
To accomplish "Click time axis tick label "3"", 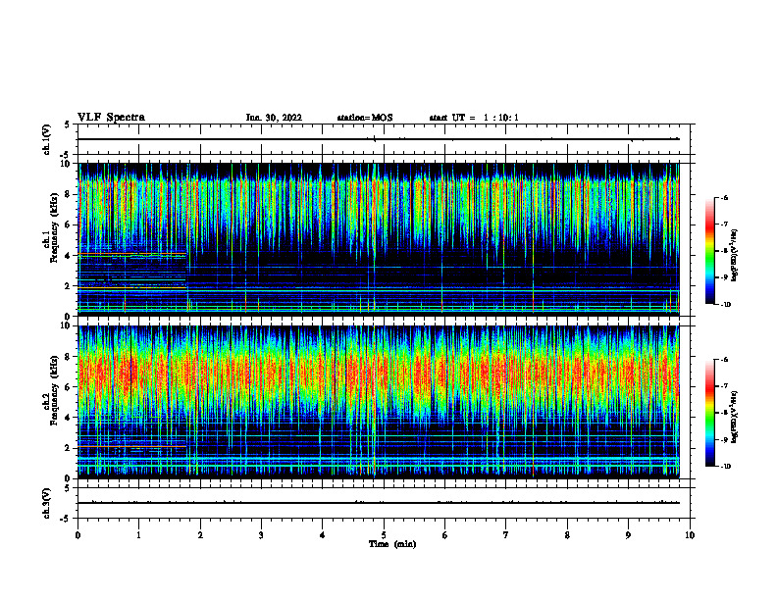I will [261, 535].
